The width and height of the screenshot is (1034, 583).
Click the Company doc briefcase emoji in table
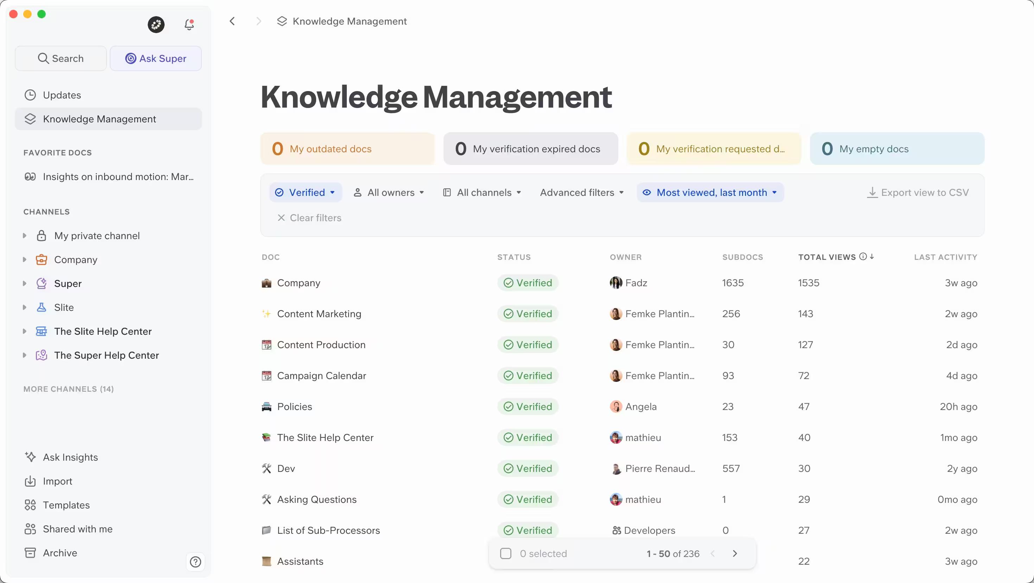click(x=267, y=283)
